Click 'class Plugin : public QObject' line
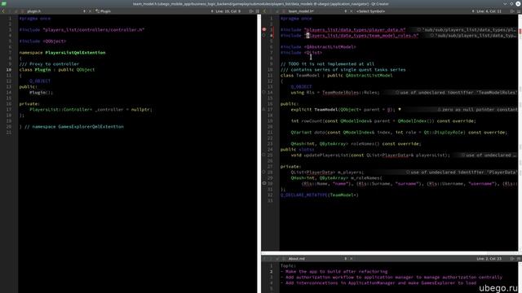 pos(57,70)
